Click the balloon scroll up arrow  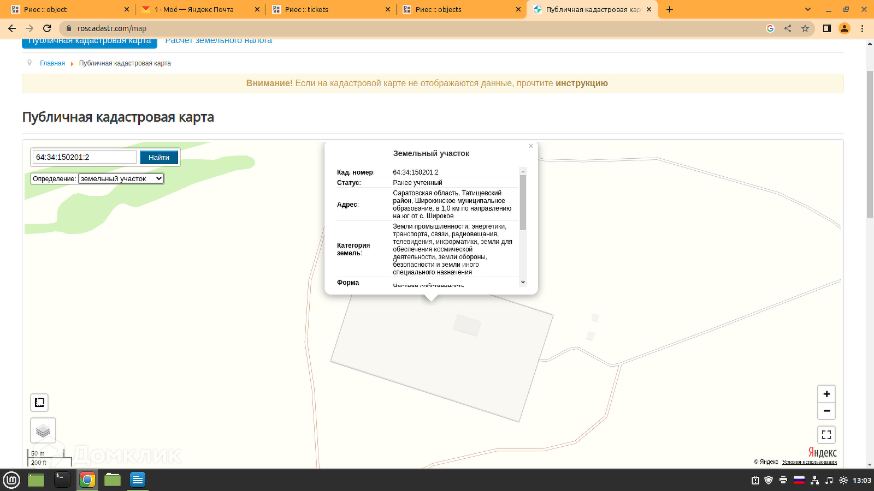(x=523, y=171)
